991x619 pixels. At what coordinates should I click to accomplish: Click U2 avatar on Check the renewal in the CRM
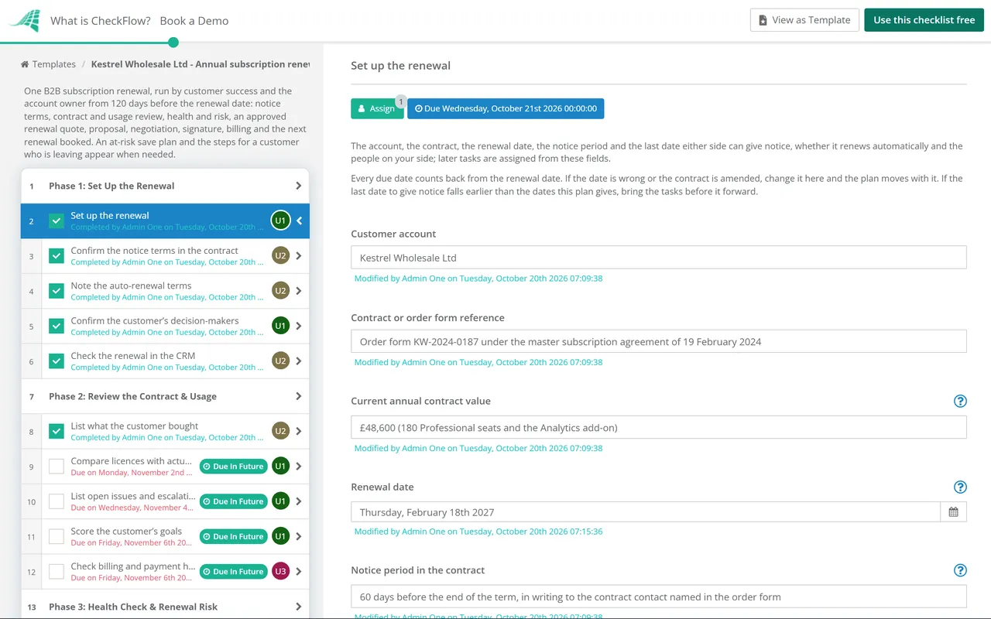pyautogui.click(x=280, y=361)
